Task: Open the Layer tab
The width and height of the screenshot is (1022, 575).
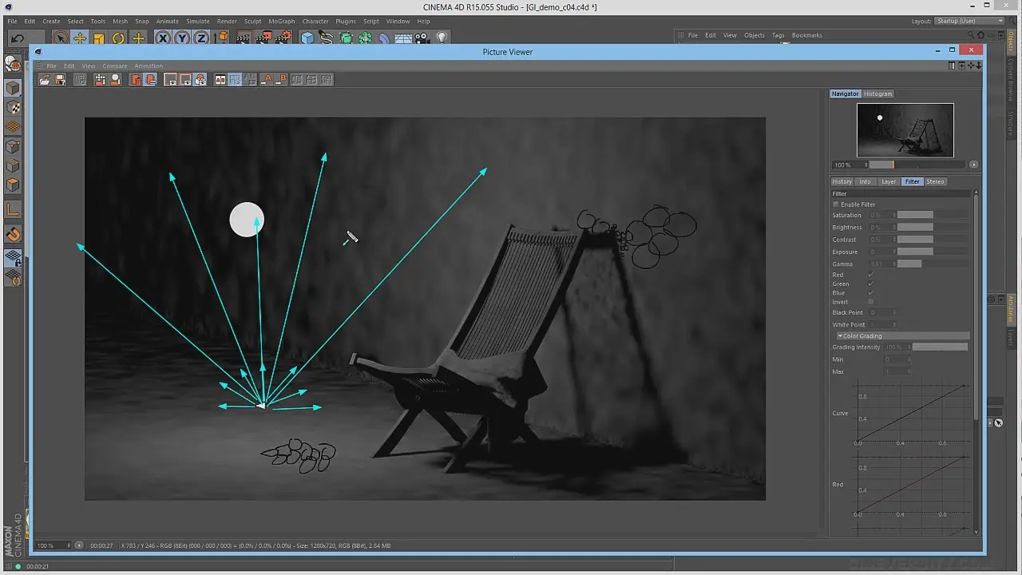Action: pos(888,181)
